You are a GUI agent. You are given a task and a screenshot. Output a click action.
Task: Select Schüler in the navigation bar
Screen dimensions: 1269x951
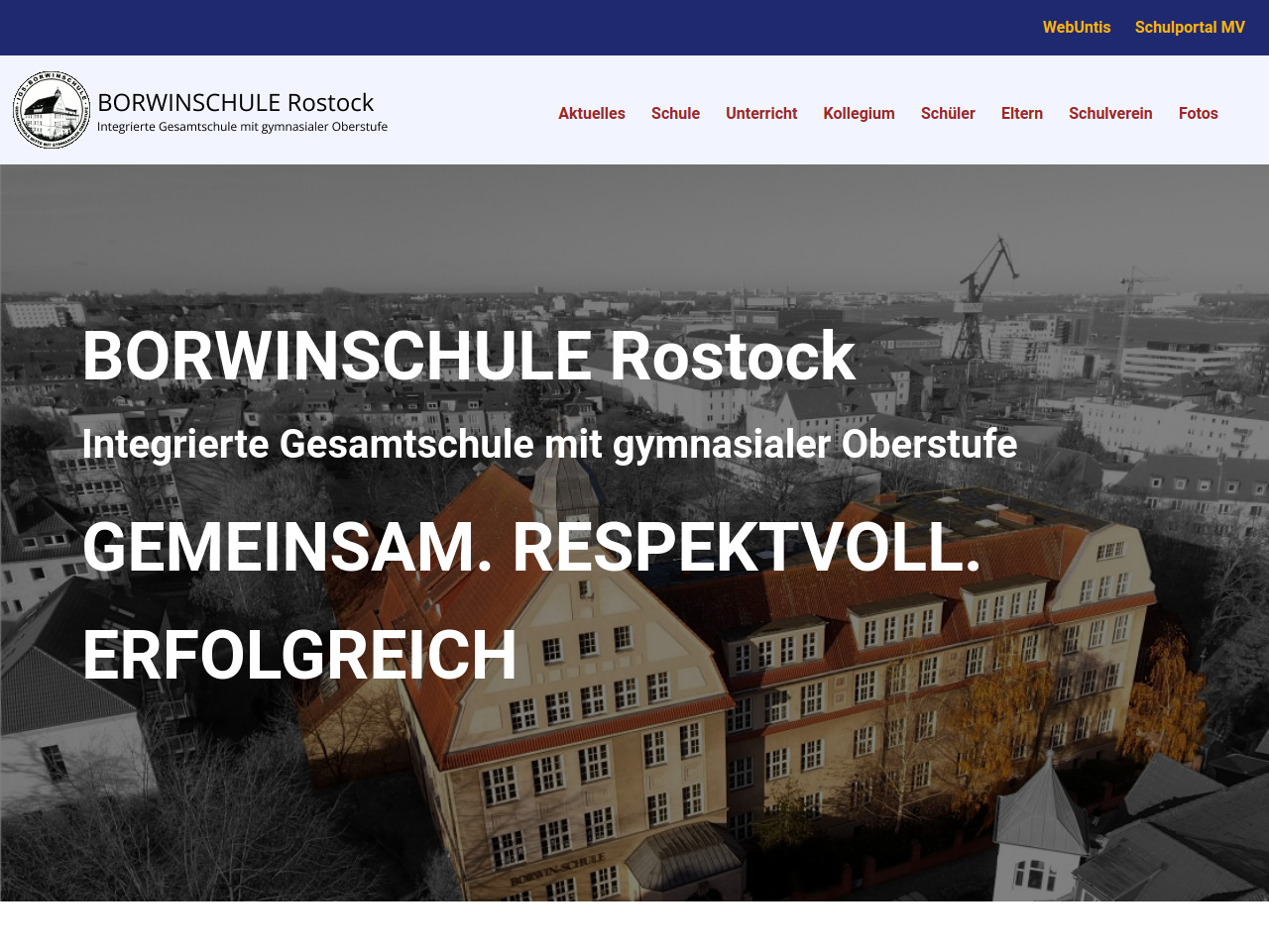(x=947, y=114)
